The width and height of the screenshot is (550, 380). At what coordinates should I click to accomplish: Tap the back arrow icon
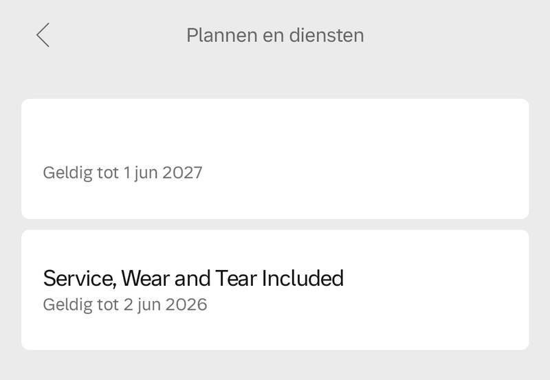point(43,35)
